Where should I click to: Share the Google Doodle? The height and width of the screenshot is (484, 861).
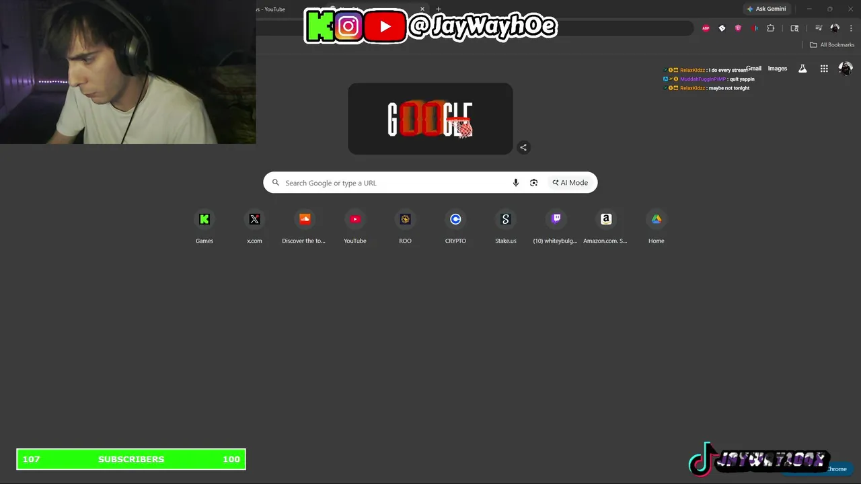523,147
